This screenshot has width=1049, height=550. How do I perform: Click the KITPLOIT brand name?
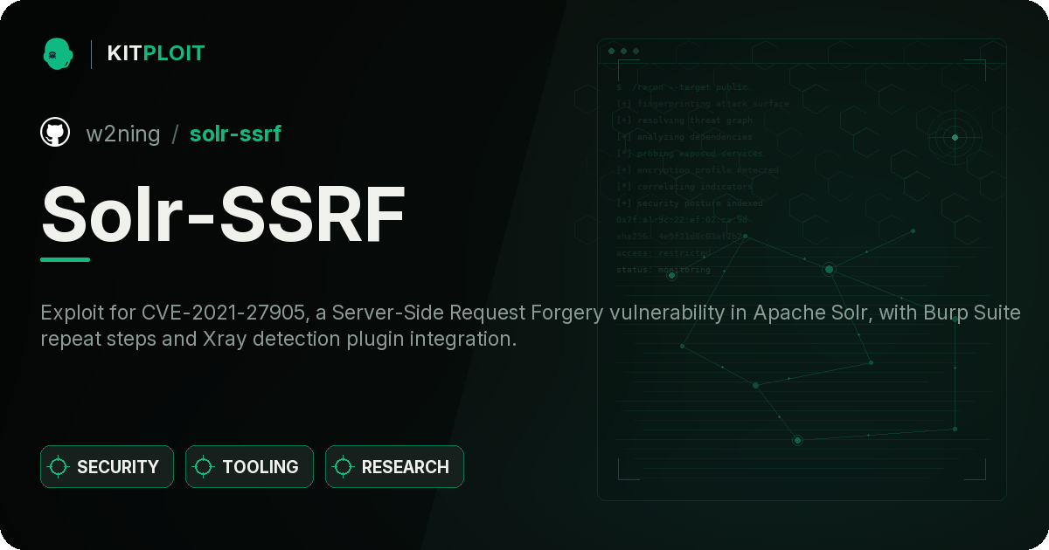click(156, 53)
